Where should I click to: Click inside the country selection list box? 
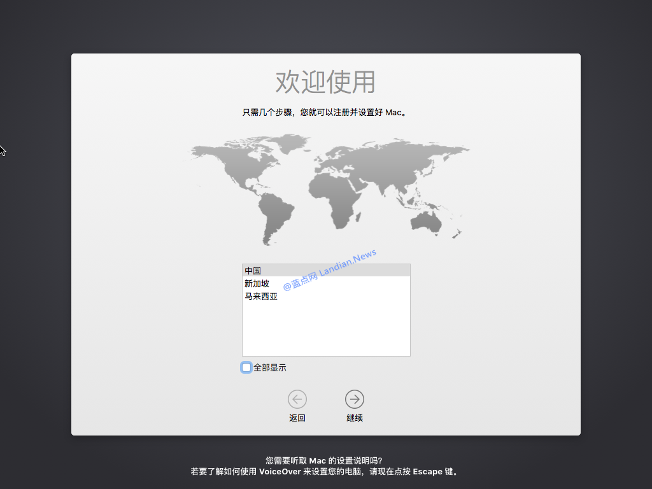[x=325, y=325]
